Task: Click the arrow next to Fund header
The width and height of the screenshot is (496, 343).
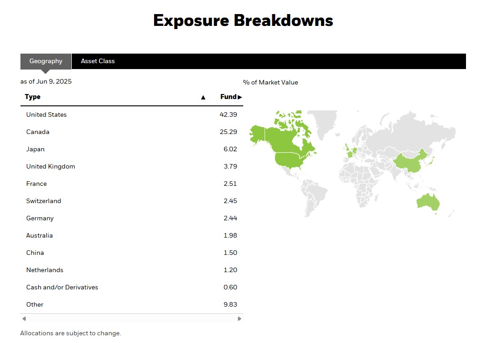Action: 240,97
